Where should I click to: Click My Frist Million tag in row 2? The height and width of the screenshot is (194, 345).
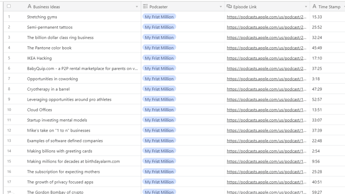[x=159, y=27]
